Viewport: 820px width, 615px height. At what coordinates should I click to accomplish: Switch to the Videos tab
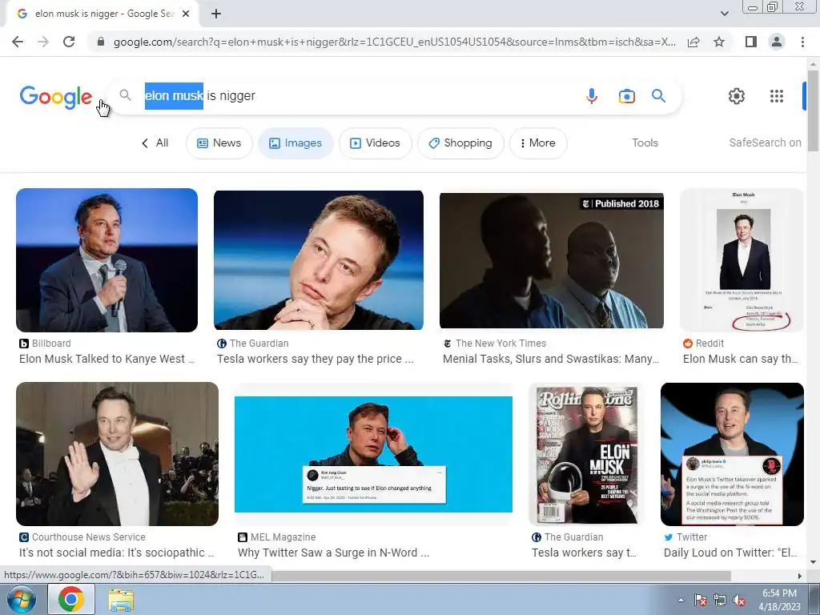click(x=376, y=143)
